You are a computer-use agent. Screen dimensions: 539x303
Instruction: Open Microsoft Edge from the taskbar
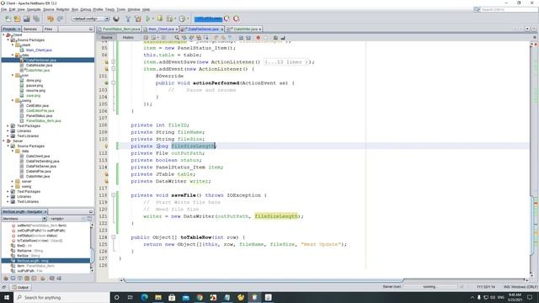click(144, 297)
